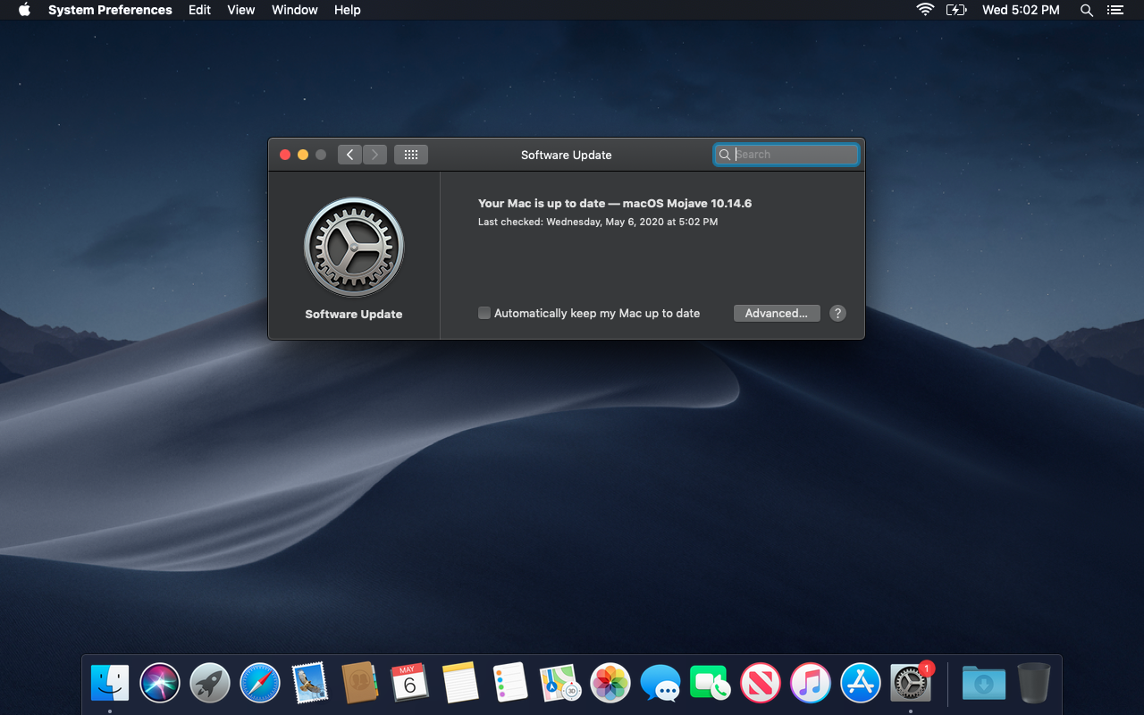The width and height of the screenshot is (1144, 715).
Task: Go back with the left chevron button
Action: (349, 155)
